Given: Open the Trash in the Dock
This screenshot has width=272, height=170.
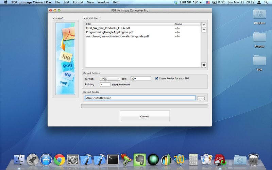Looking at the screenshot, I should [253, 159].
